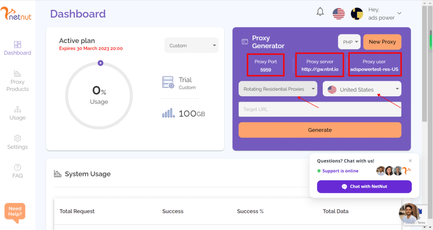Open the floating agent chat avatar

coord(409,214)
